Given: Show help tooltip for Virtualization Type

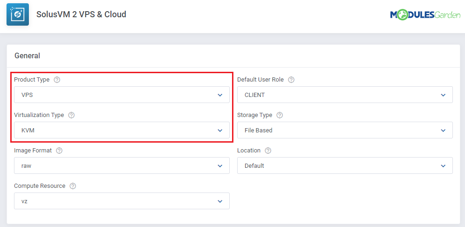Looking at the screenshot, I should [71, 115].
